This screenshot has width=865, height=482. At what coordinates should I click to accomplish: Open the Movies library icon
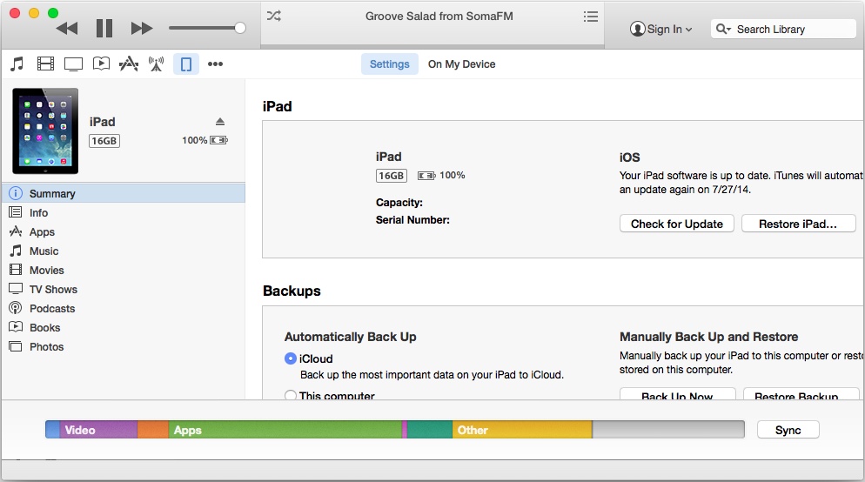[45, 64]
